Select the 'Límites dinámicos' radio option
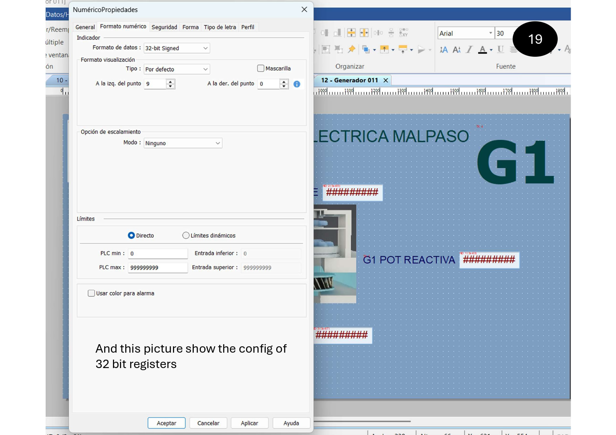Screen dimensions: 616x435 pyautogui.click(x=186, y=236)
